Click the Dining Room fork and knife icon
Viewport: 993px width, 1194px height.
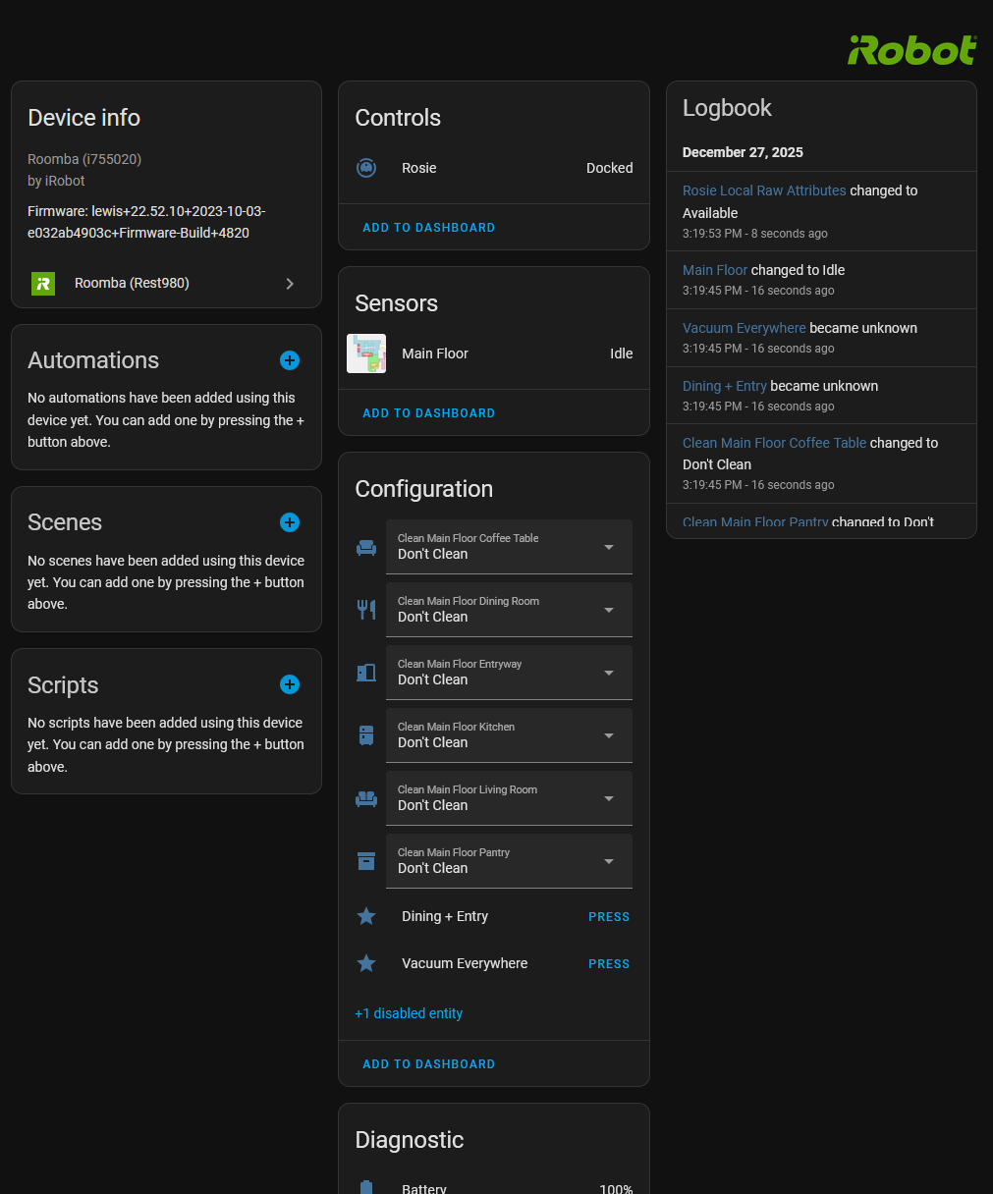coord(366,610)
